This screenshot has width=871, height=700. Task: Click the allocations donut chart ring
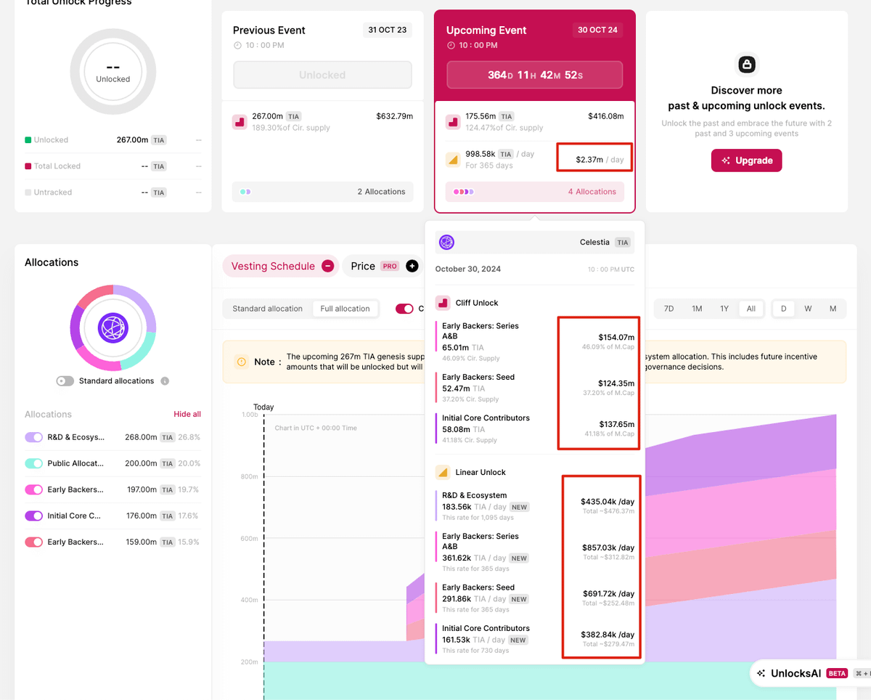[113, 328]
